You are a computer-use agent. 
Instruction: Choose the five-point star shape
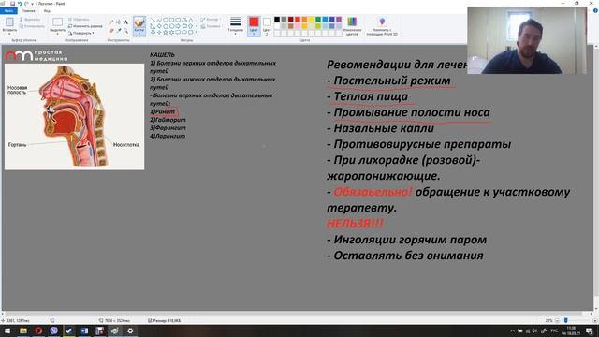tap(166, 33)
